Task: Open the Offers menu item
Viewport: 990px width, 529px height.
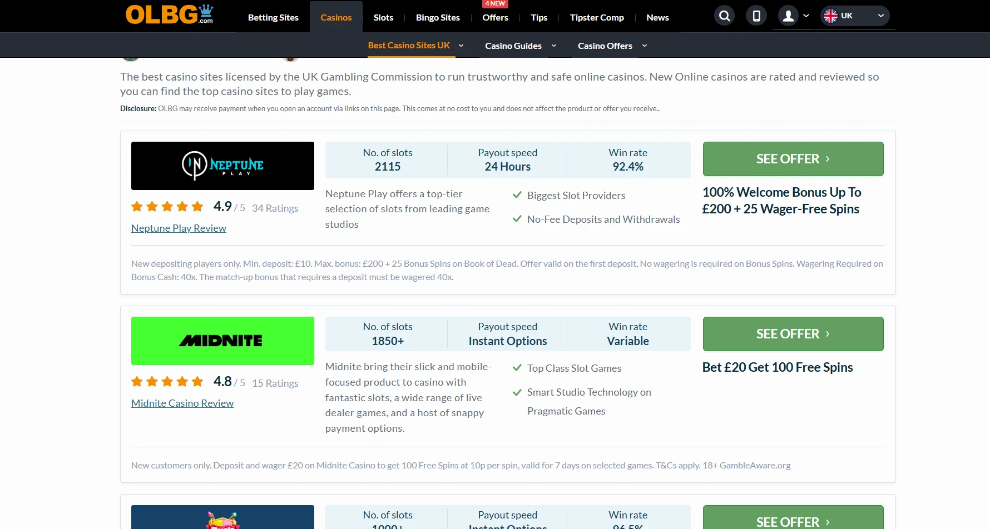Action: click(x=495, y=18)
